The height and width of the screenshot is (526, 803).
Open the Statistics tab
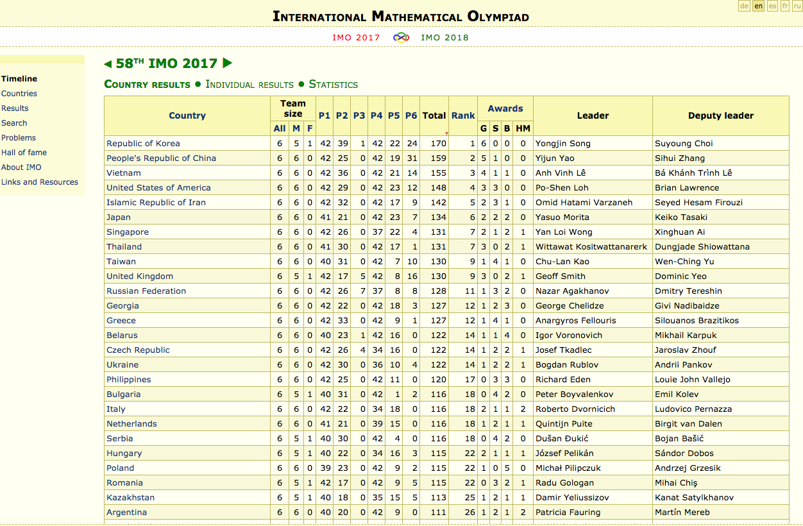[x=334, y=84]
